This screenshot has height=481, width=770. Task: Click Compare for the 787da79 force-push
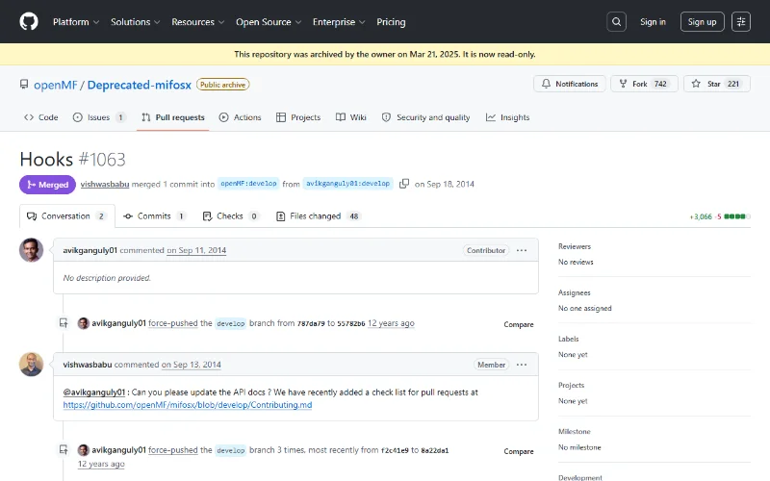pos(519,324)
